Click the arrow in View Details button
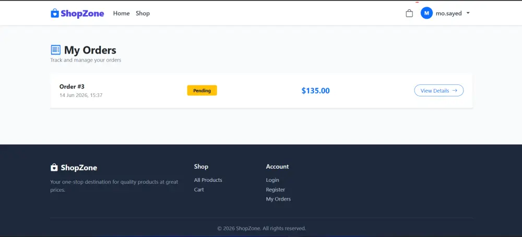 coord(455,91)
